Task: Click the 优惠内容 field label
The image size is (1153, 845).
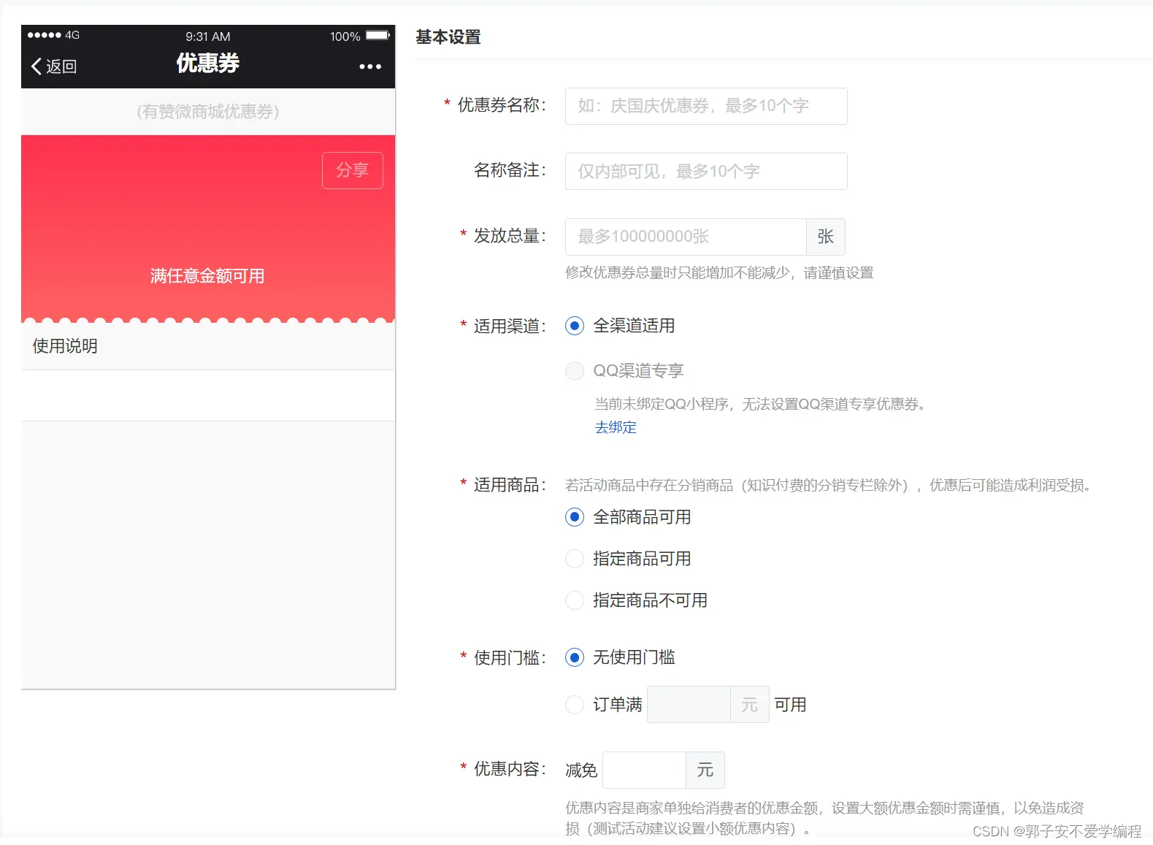Action: [x=509, y=769]
